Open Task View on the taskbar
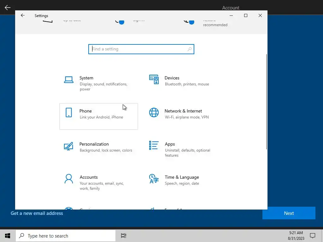323x242 pixels. point(124,236)
